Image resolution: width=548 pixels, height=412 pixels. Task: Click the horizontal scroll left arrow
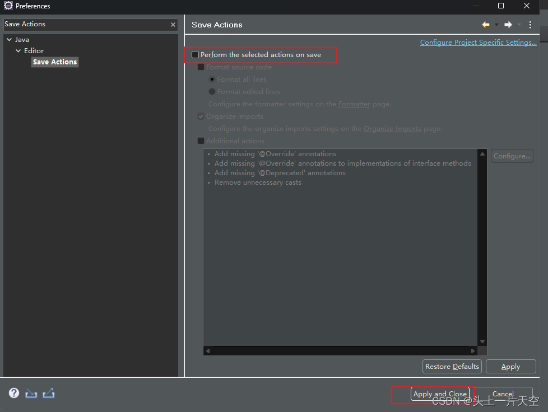tap(208, 350)
